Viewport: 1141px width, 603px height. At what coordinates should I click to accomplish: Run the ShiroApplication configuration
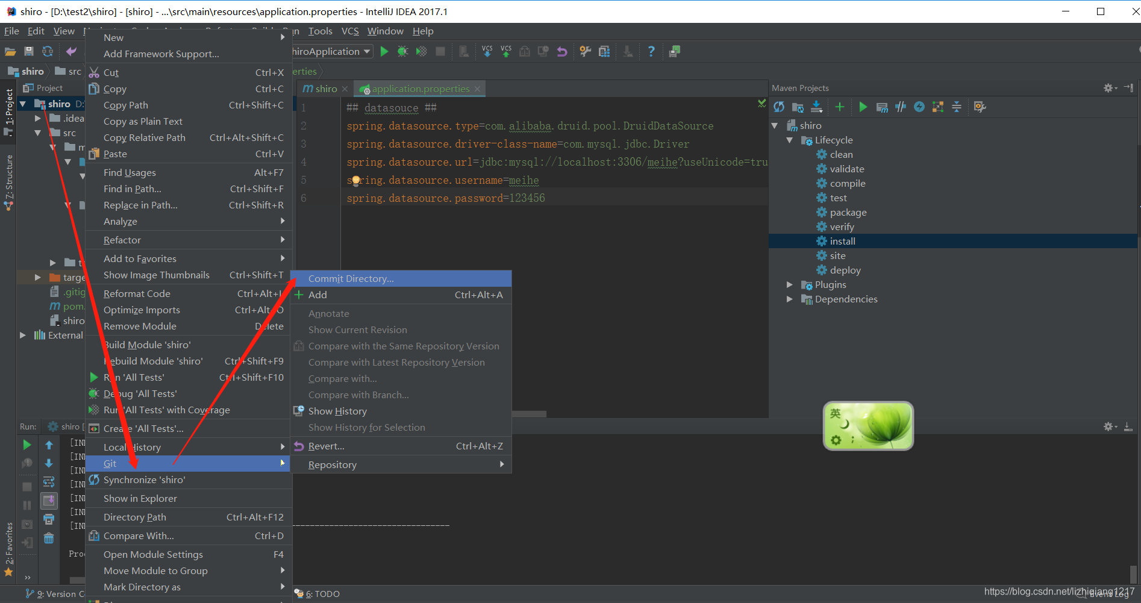(x=384, y=52)
